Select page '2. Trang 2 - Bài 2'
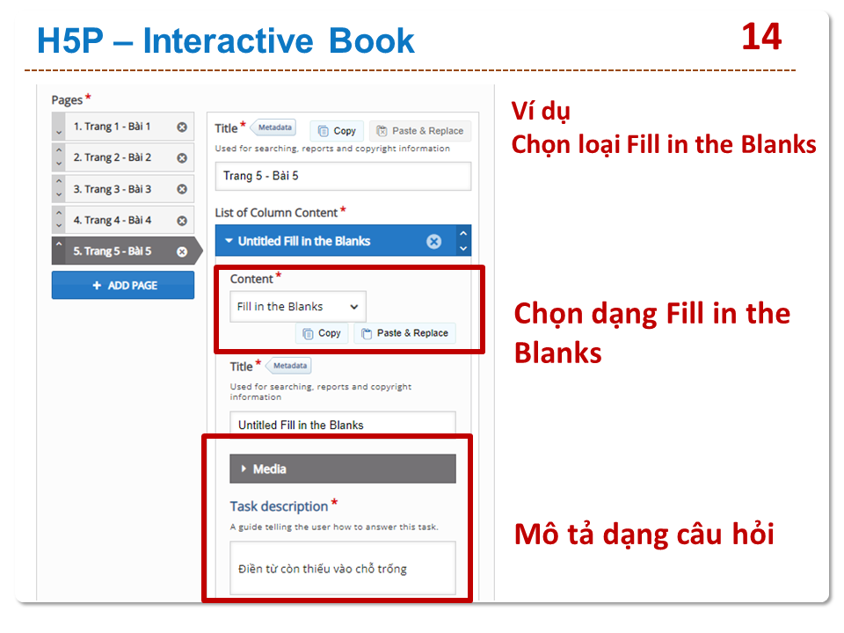The width and height of the screenshot is (844, 633). (112, 158)
